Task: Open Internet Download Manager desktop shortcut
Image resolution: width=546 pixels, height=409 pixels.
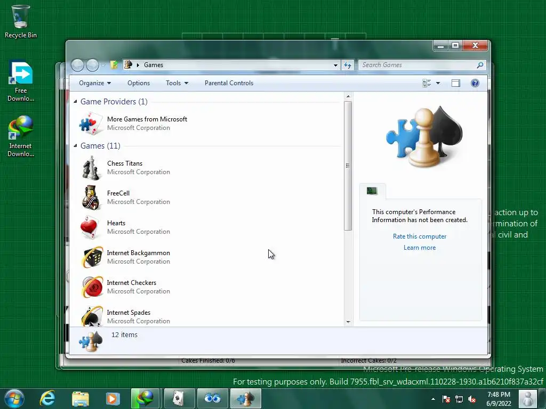Action: tap(21, 136)
